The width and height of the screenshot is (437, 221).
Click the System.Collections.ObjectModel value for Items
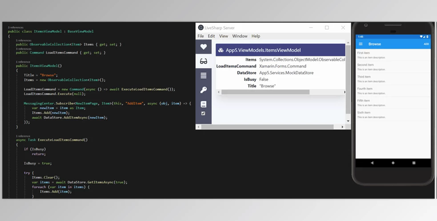click(302, 59)
